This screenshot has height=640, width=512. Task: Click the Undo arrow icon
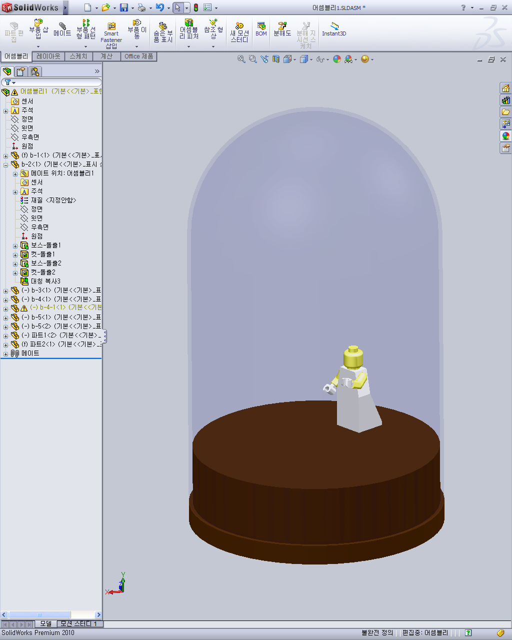pos(160,7)
